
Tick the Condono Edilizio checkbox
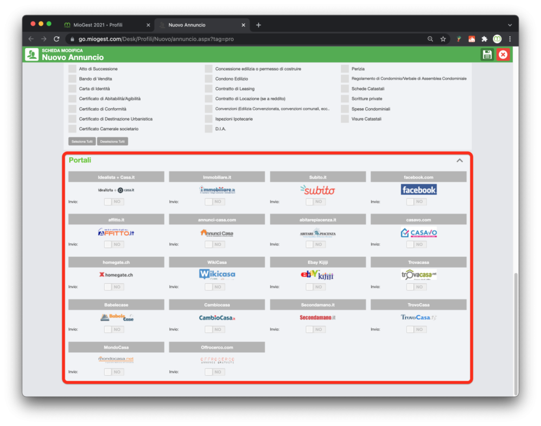[x=208, y=78]
